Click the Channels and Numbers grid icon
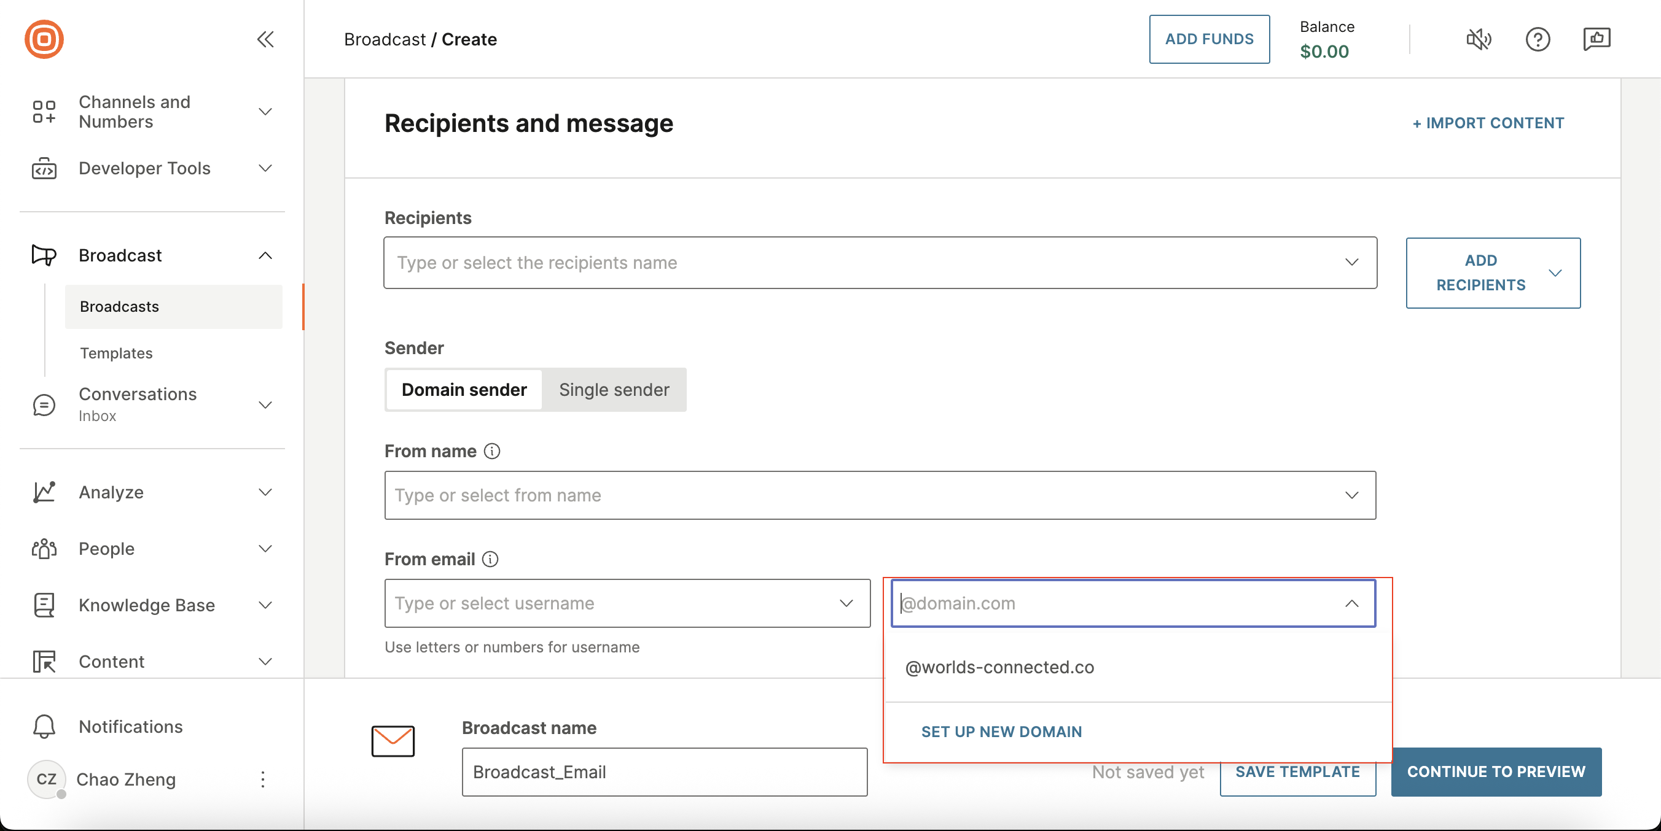Image resolution: width=1661 pixels, height=831 pixels. click(x=44, y=112)
